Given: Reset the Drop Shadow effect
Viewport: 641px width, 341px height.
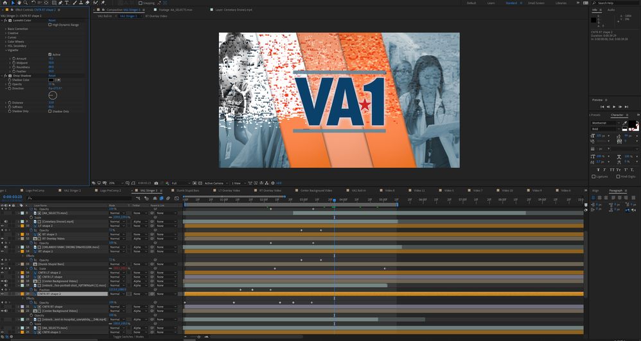Looking at the screenshot, I should coord(52,76).
